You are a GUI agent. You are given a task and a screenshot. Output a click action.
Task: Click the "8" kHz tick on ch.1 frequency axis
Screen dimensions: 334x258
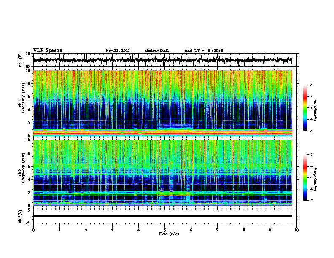point(29,83)
